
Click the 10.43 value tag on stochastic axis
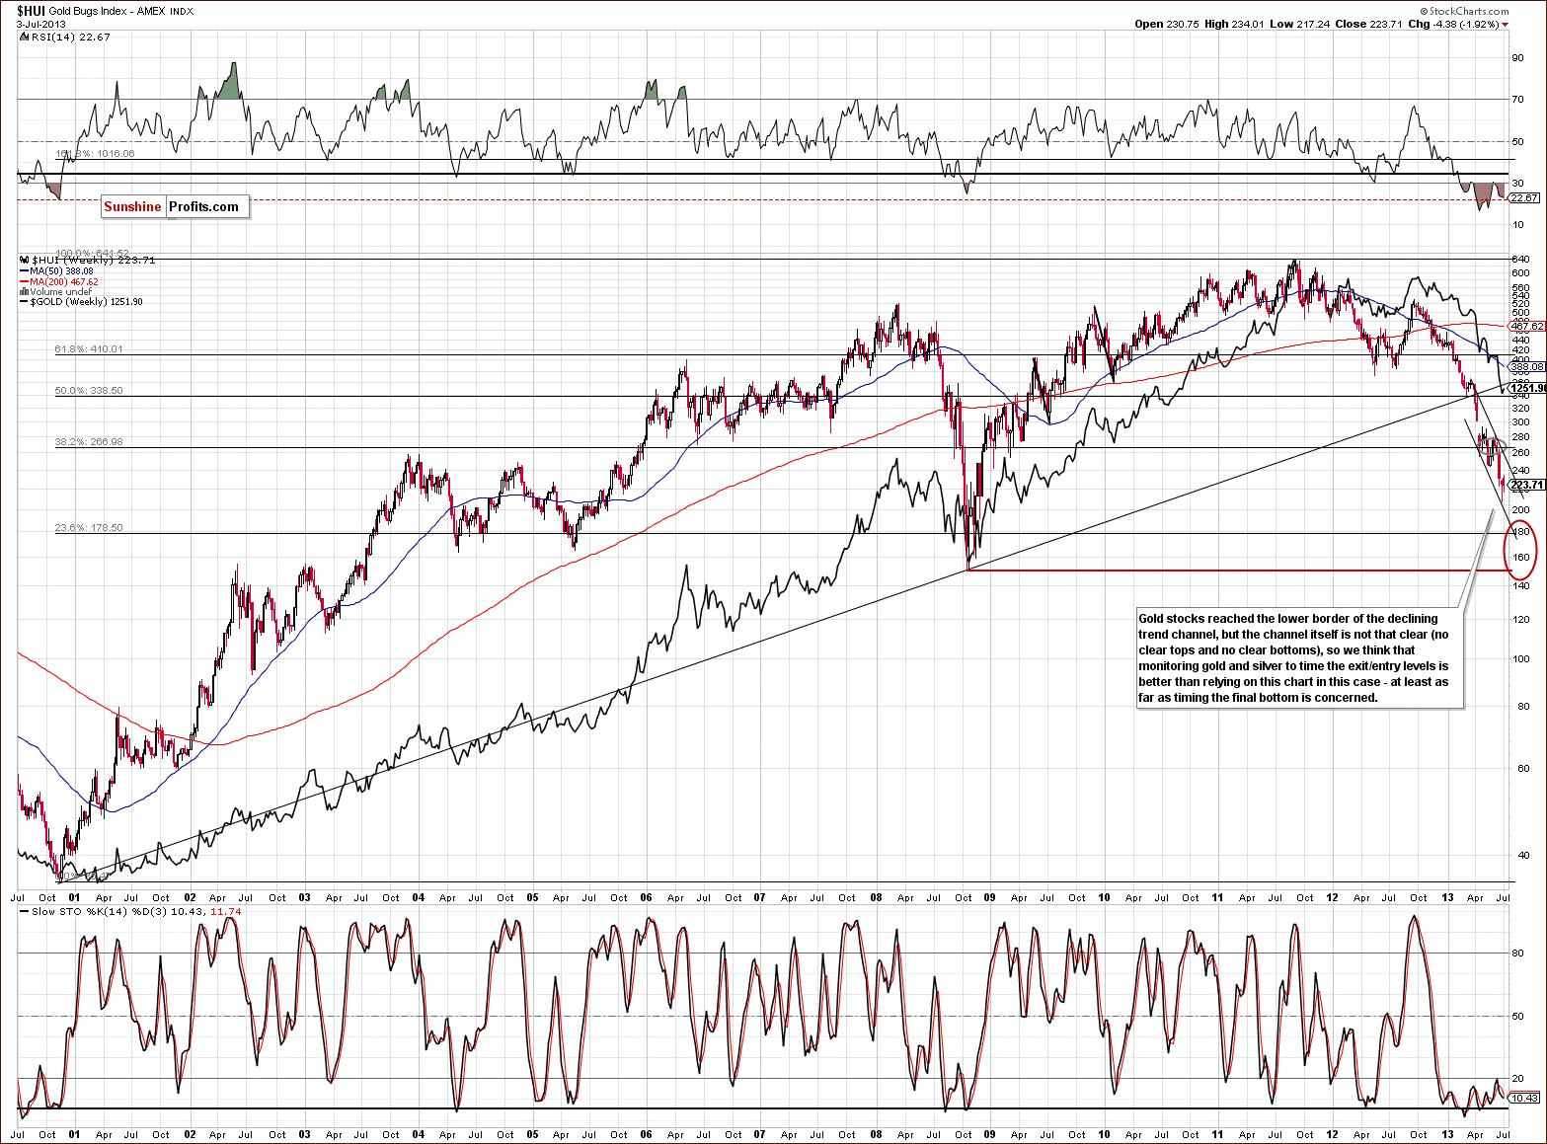coord(1526,1098)
